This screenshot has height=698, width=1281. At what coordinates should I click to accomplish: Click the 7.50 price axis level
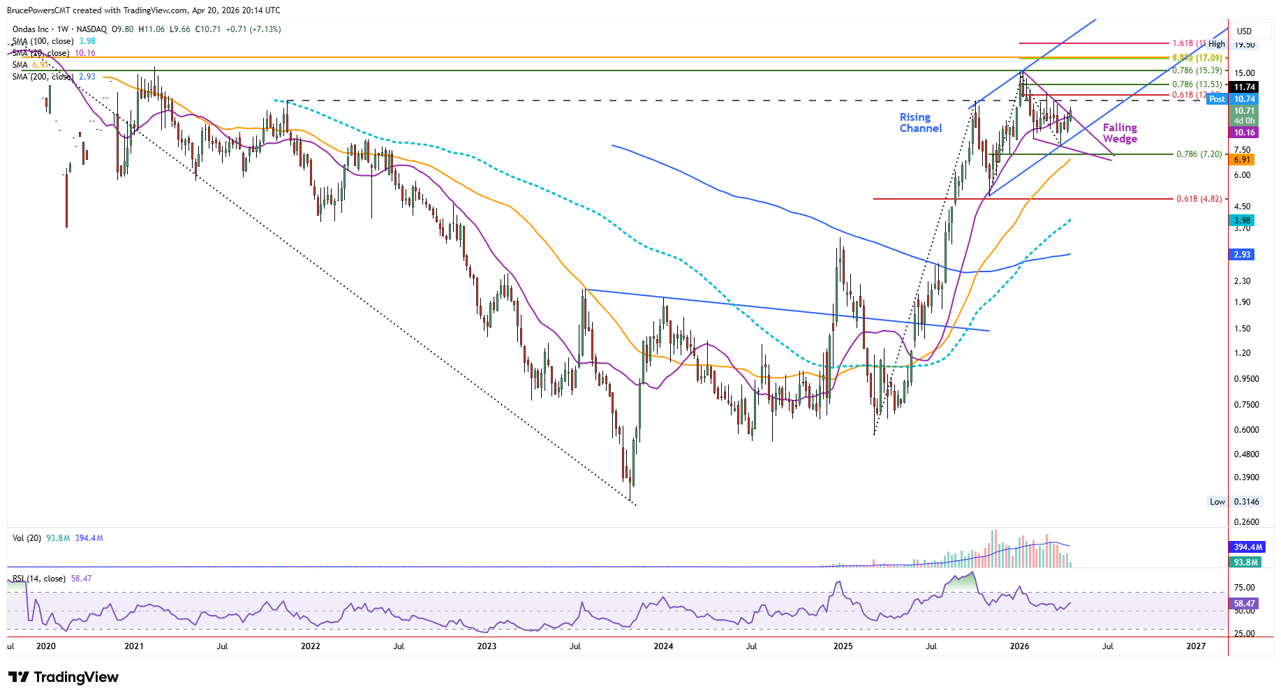[1242, 150]
